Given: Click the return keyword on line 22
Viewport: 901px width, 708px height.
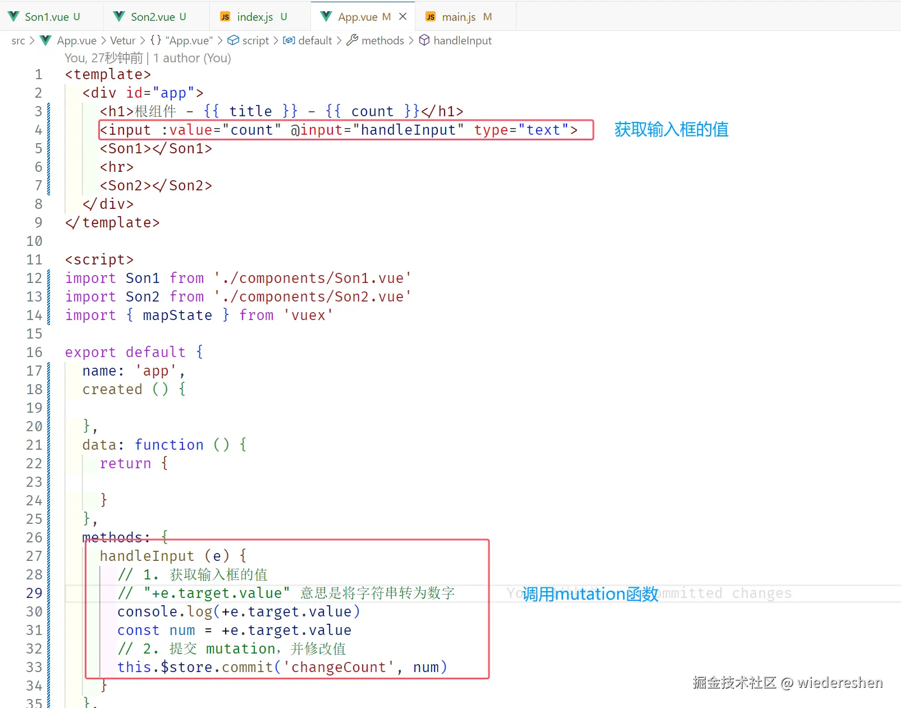Looking at the screenshot, I should pyautogui.click(x=125, y=464).
